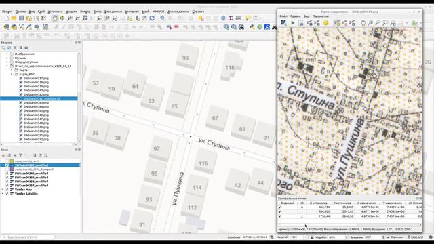Viewport: 434px width, 244px height.
Task: Select the Pan Map hand tool in main toolbar
Action: 55,18
